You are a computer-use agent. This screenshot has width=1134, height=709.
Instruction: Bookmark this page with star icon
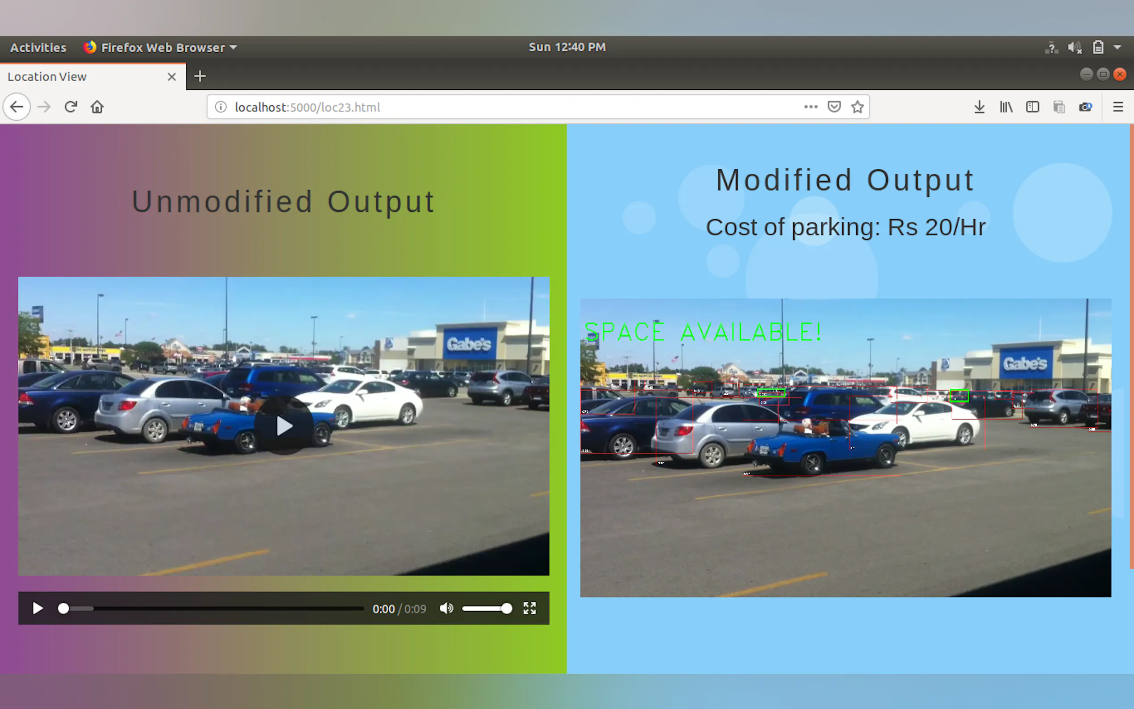click(857, 107)
